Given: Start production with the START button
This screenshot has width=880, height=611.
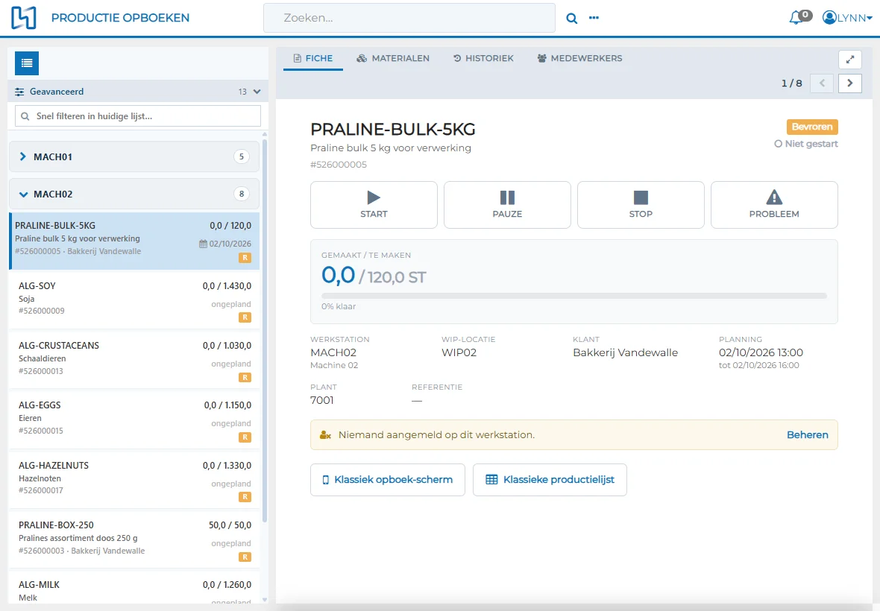Looking at the screenshot, I should pos(374,205).
